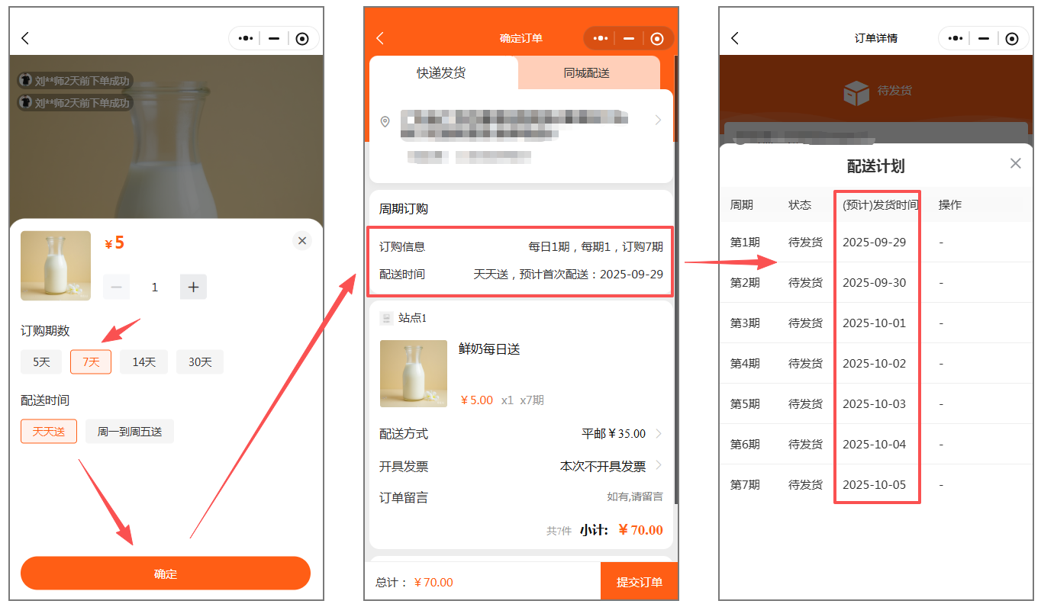Select 第3期 row in delivery plan
The image size is (1041, 604).
point(876,323)
